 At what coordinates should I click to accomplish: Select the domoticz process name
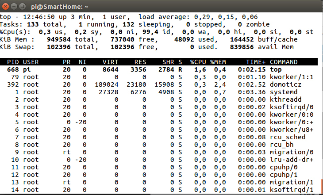pyautogui.click(x=285, y=84)
